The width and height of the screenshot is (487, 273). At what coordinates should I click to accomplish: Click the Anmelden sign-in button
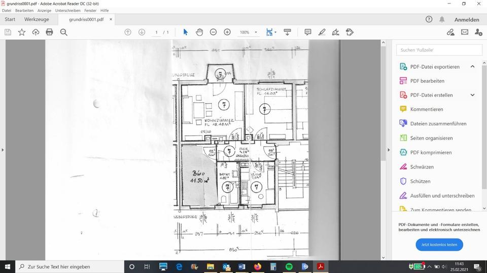(467, 20)
